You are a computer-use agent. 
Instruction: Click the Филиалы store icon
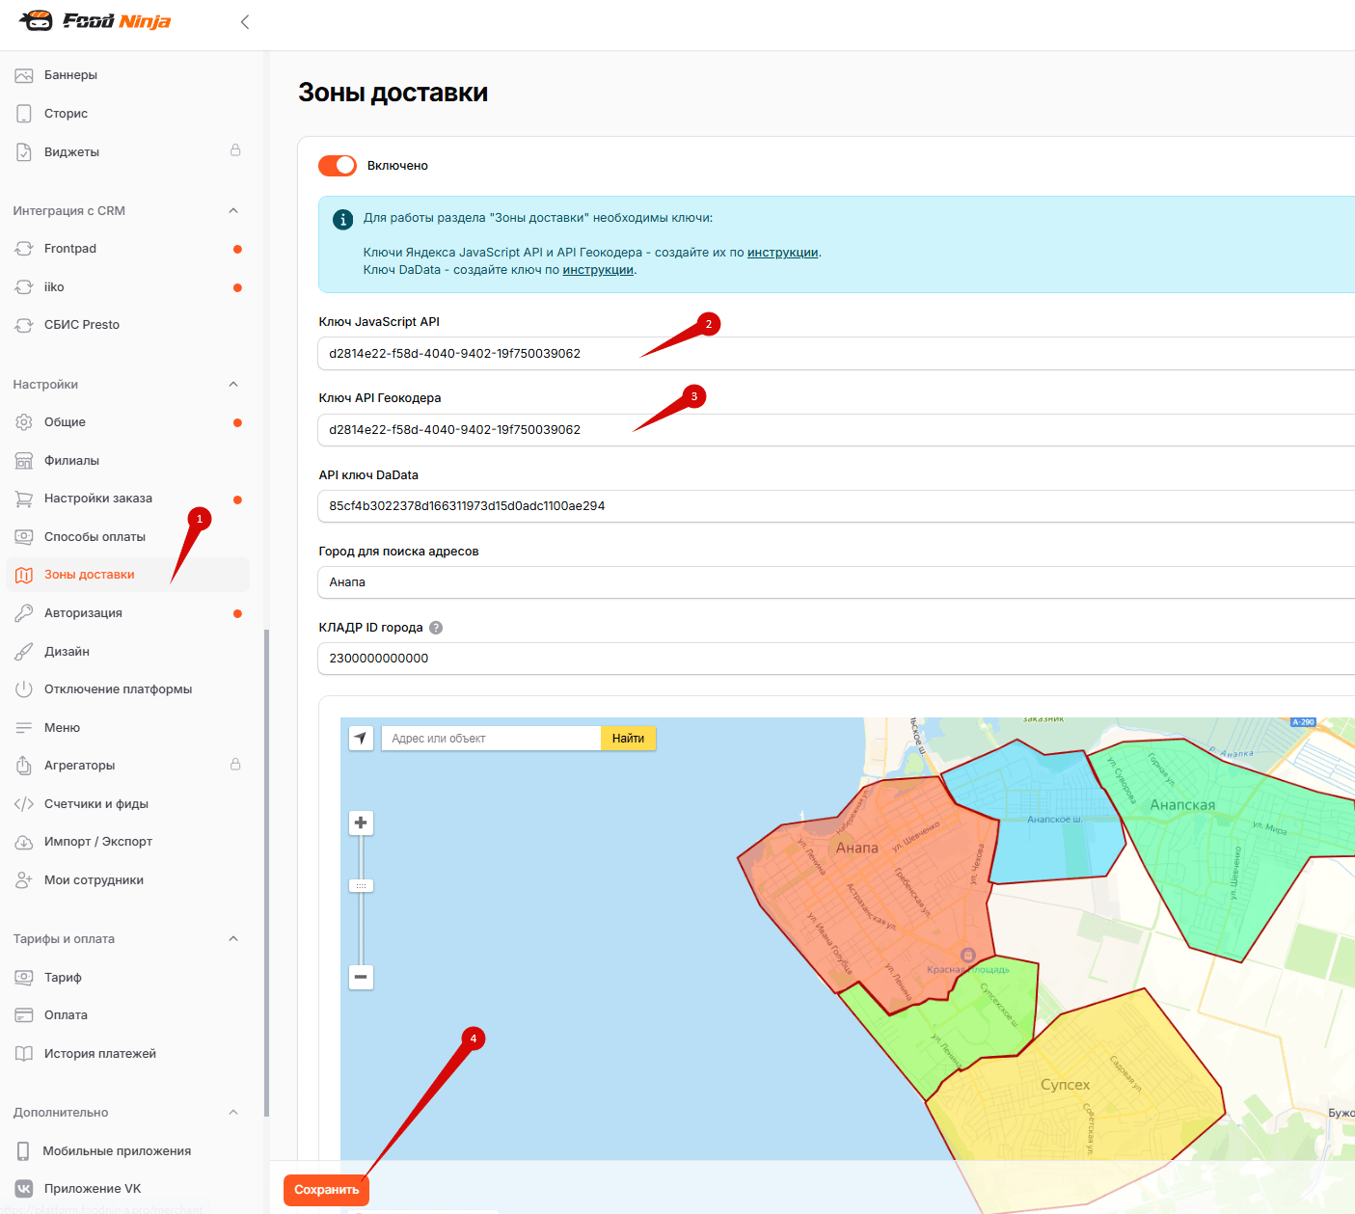tap(24, 461)
